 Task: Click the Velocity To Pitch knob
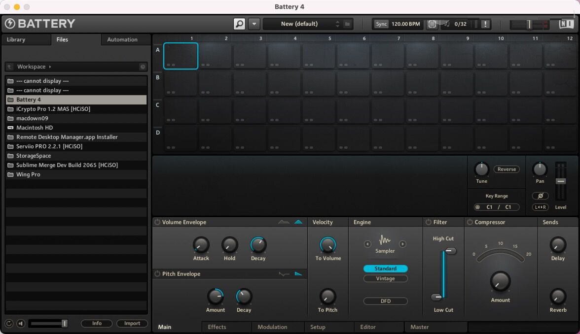click(327, 297)
